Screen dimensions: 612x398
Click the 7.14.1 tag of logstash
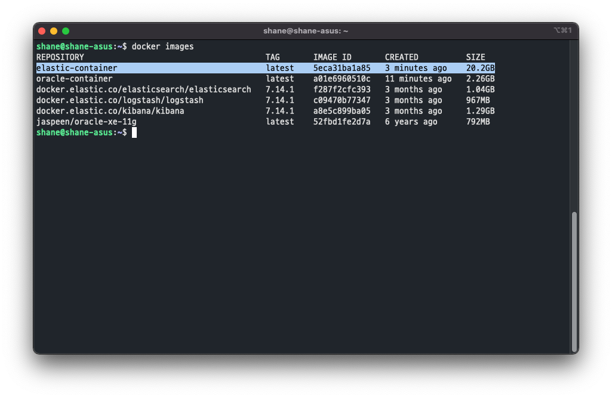coord(280,100)
